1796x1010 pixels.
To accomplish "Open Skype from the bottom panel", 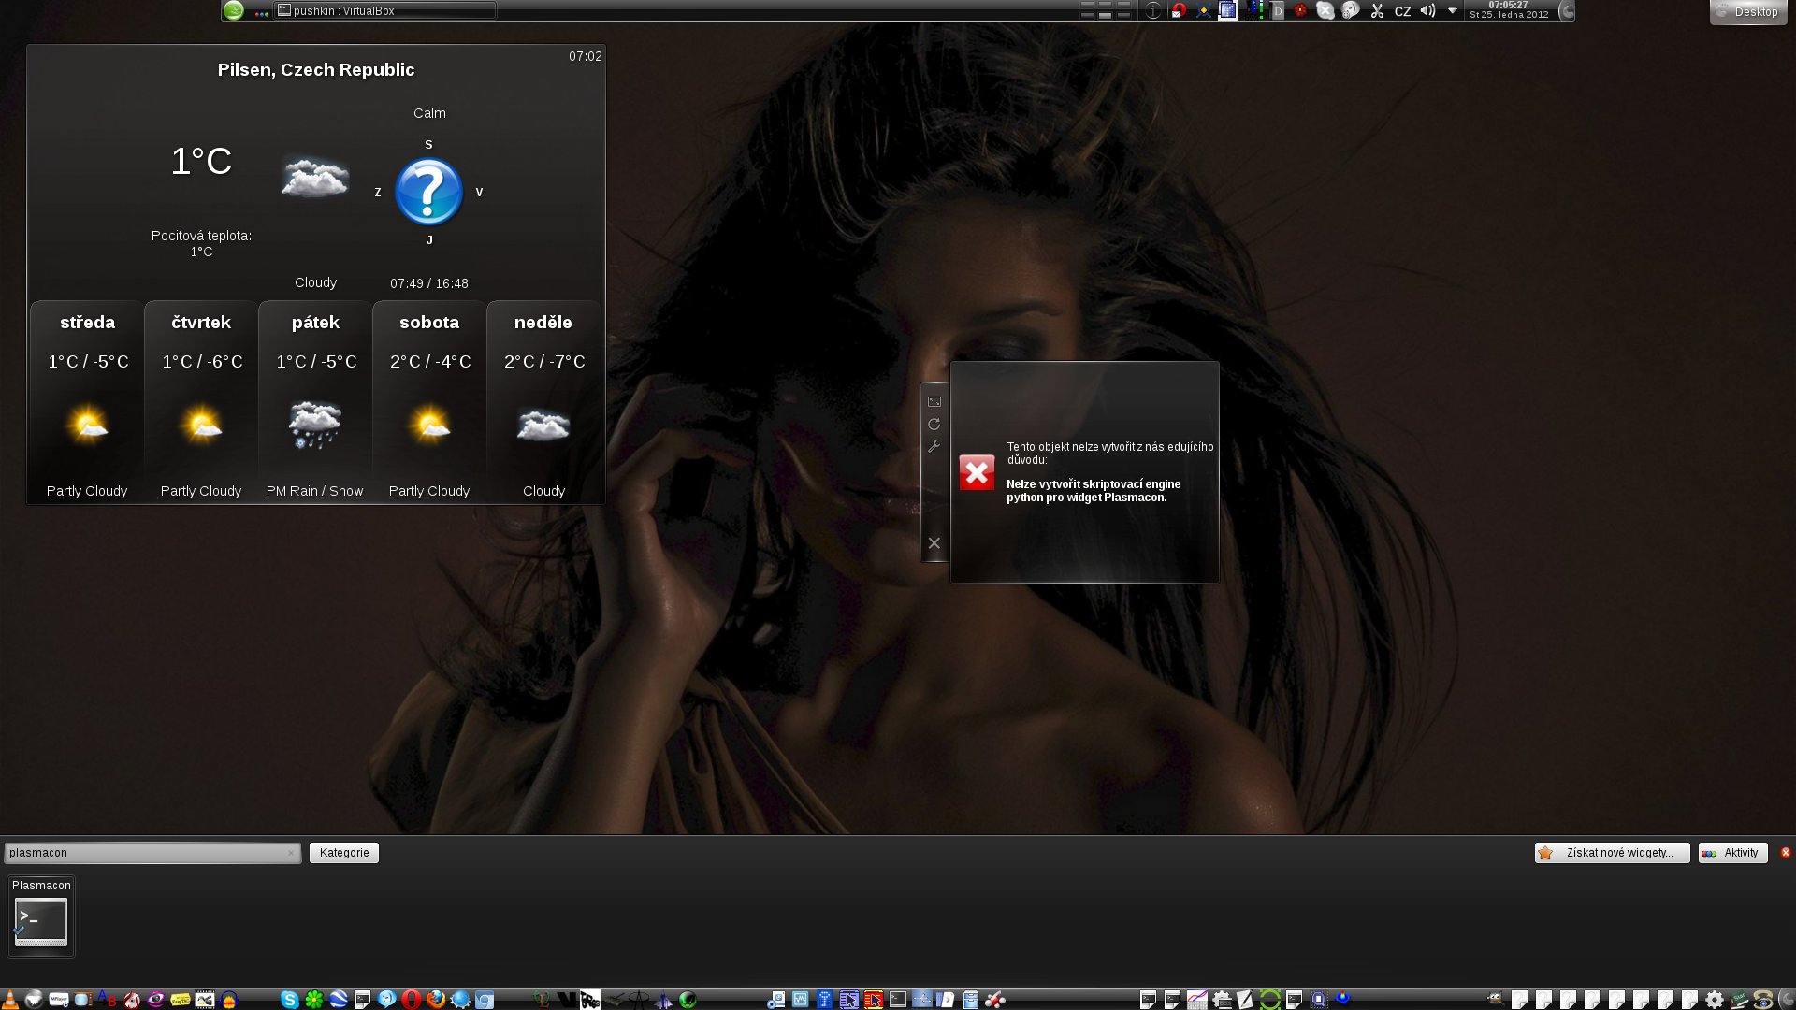I will click(x=290, y=1000).
